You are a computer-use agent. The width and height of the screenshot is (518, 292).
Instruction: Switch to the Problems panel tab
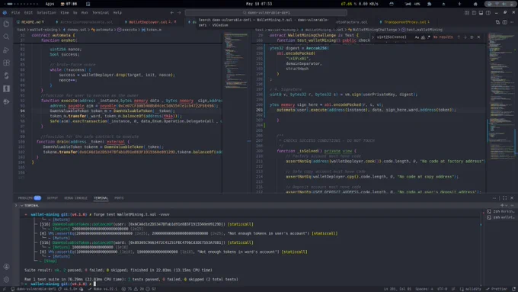point(30,198)
